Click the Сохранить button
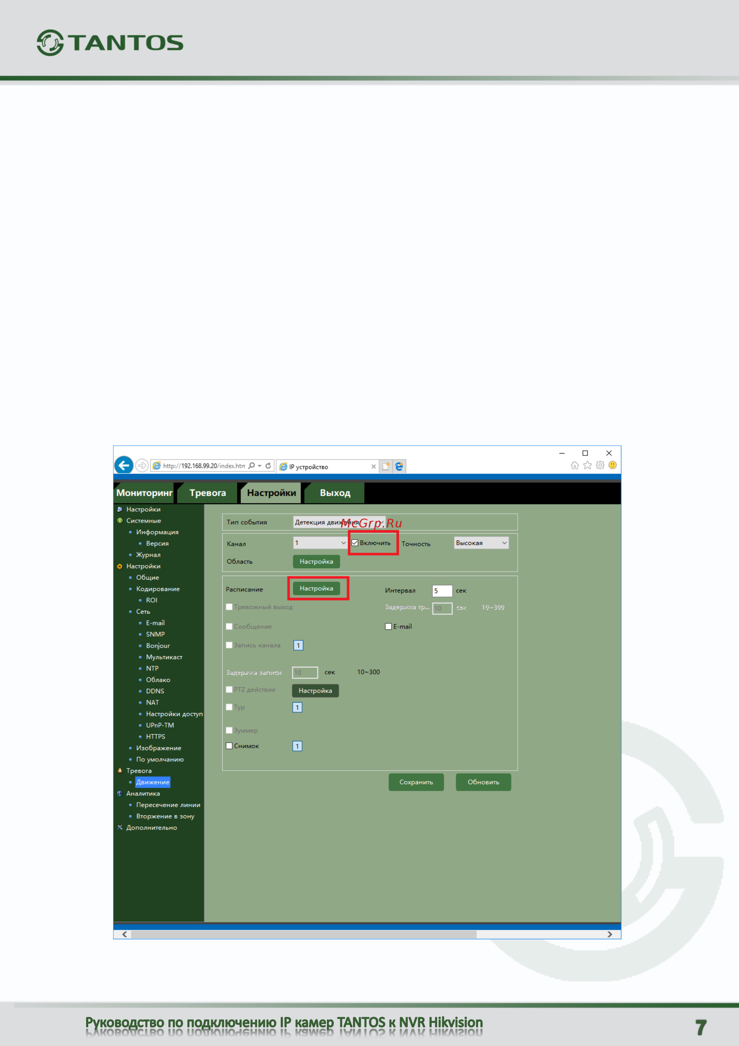 [416, 782]
